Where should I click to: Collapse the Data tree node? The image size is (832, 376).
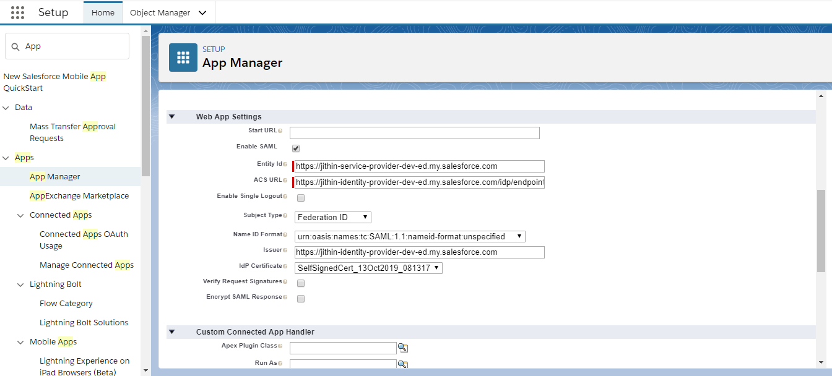[x=6, y=108]
